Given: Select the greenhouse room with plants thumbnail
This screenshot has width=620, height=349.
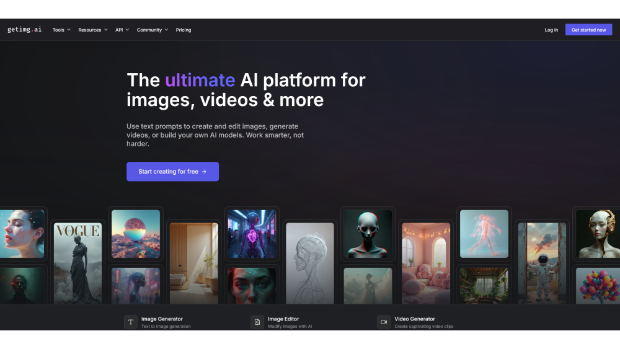Looking at the screenshot, I should coord(484,286).
